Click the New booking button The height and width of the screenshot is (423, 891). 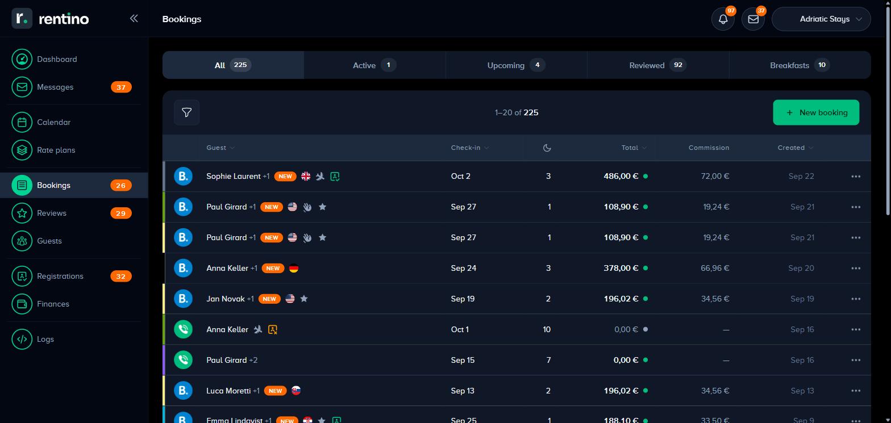point(816,112)
